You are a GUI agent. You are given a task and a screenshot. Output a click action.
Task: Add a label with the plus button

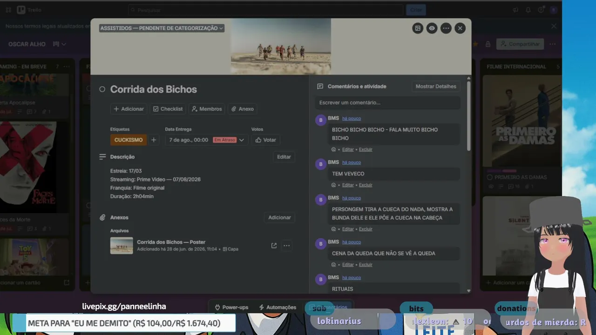[153, 140]
